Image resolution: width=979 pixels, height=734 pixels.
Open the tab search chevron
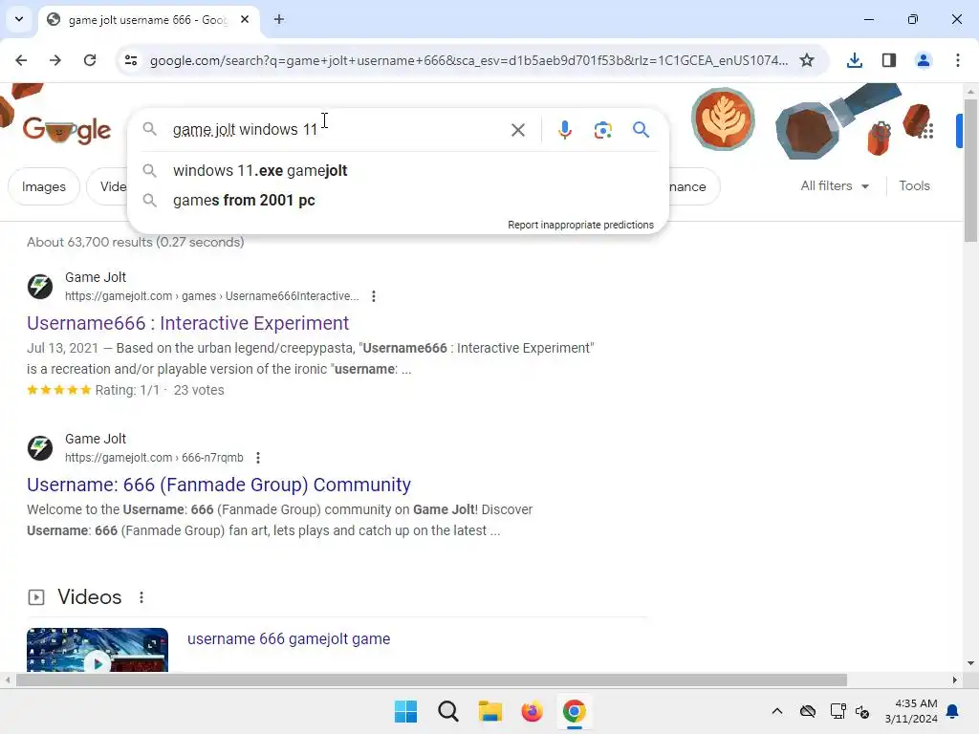(19, 19)
